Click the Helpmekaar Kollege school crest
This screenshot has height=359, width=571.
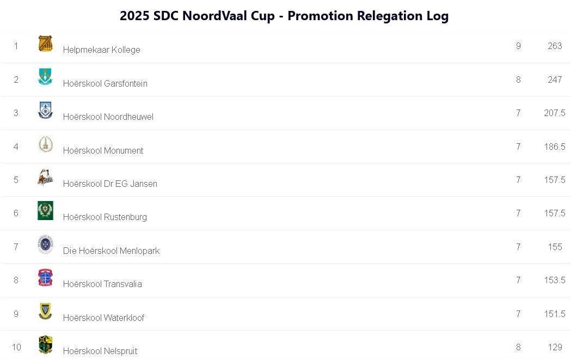[x=45, y=44]
